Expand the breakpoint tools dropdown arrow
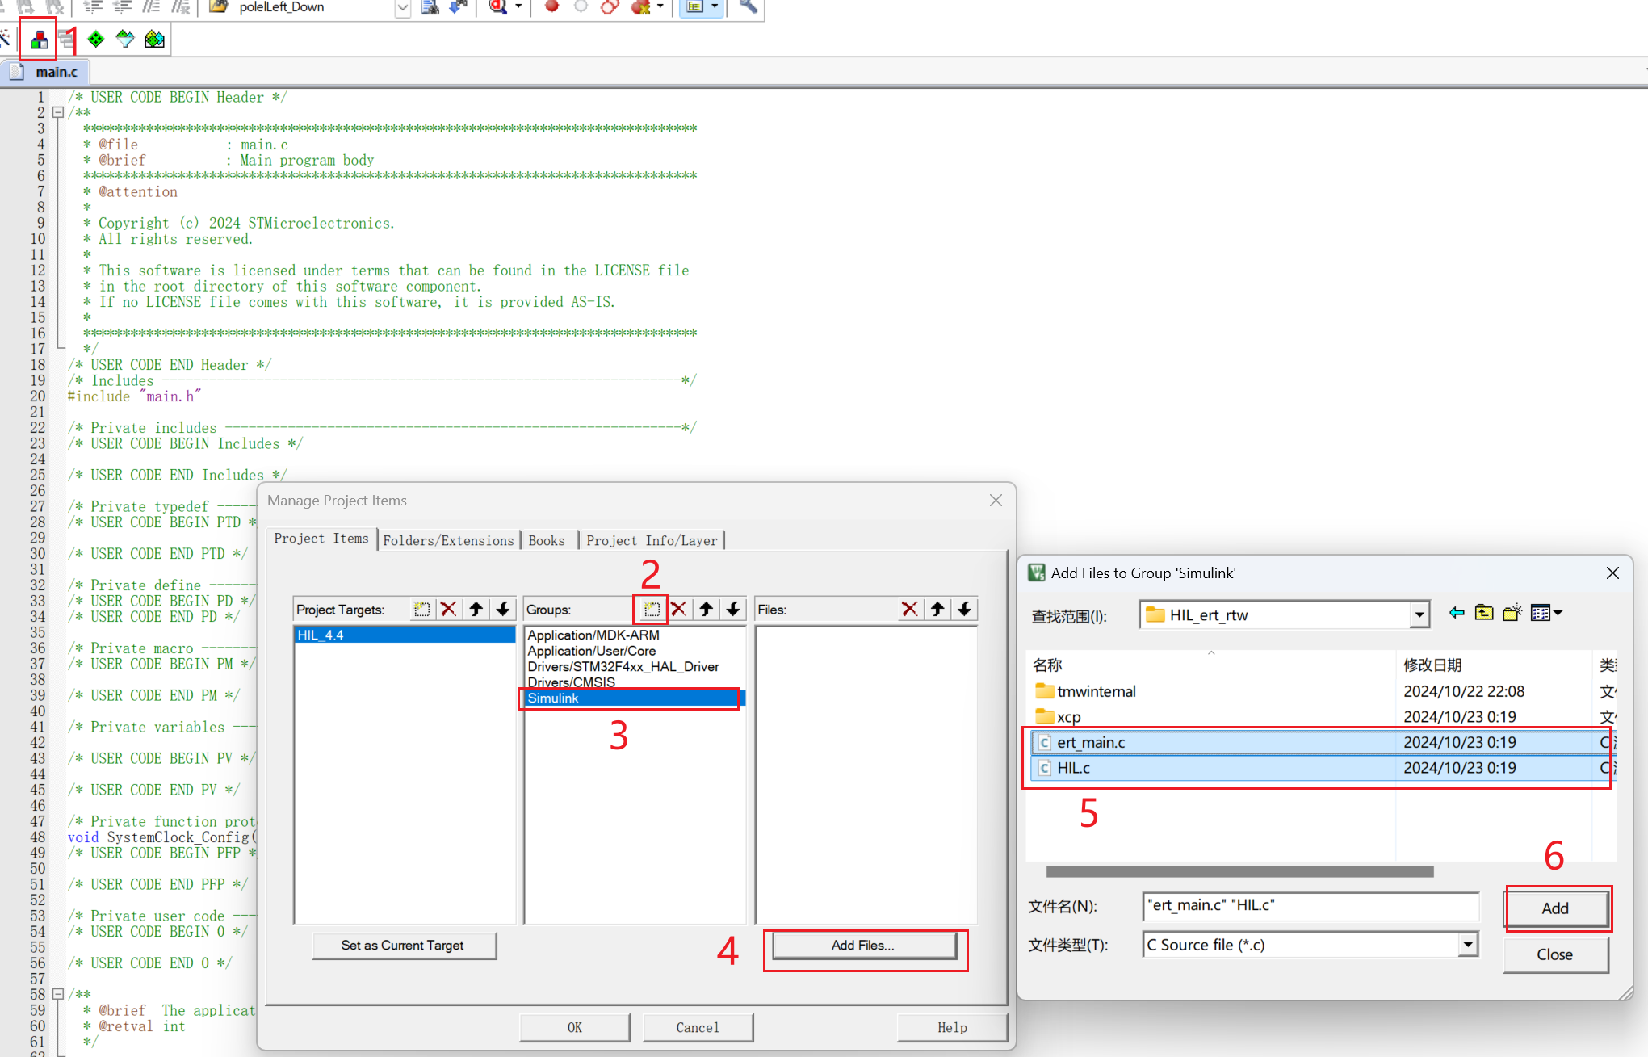The image size is (1648, 1057). 660,6
